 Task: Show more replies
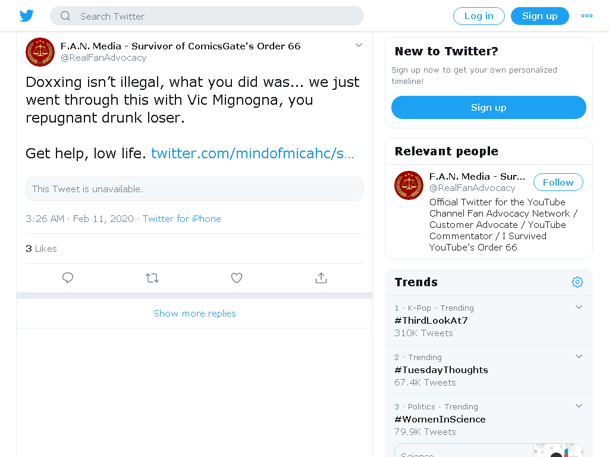pyautogui.click(x=194, y=314)
